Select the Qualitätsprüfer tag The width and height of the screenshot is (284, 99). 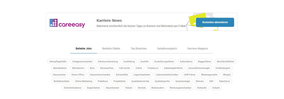click(x=162, y=81)
